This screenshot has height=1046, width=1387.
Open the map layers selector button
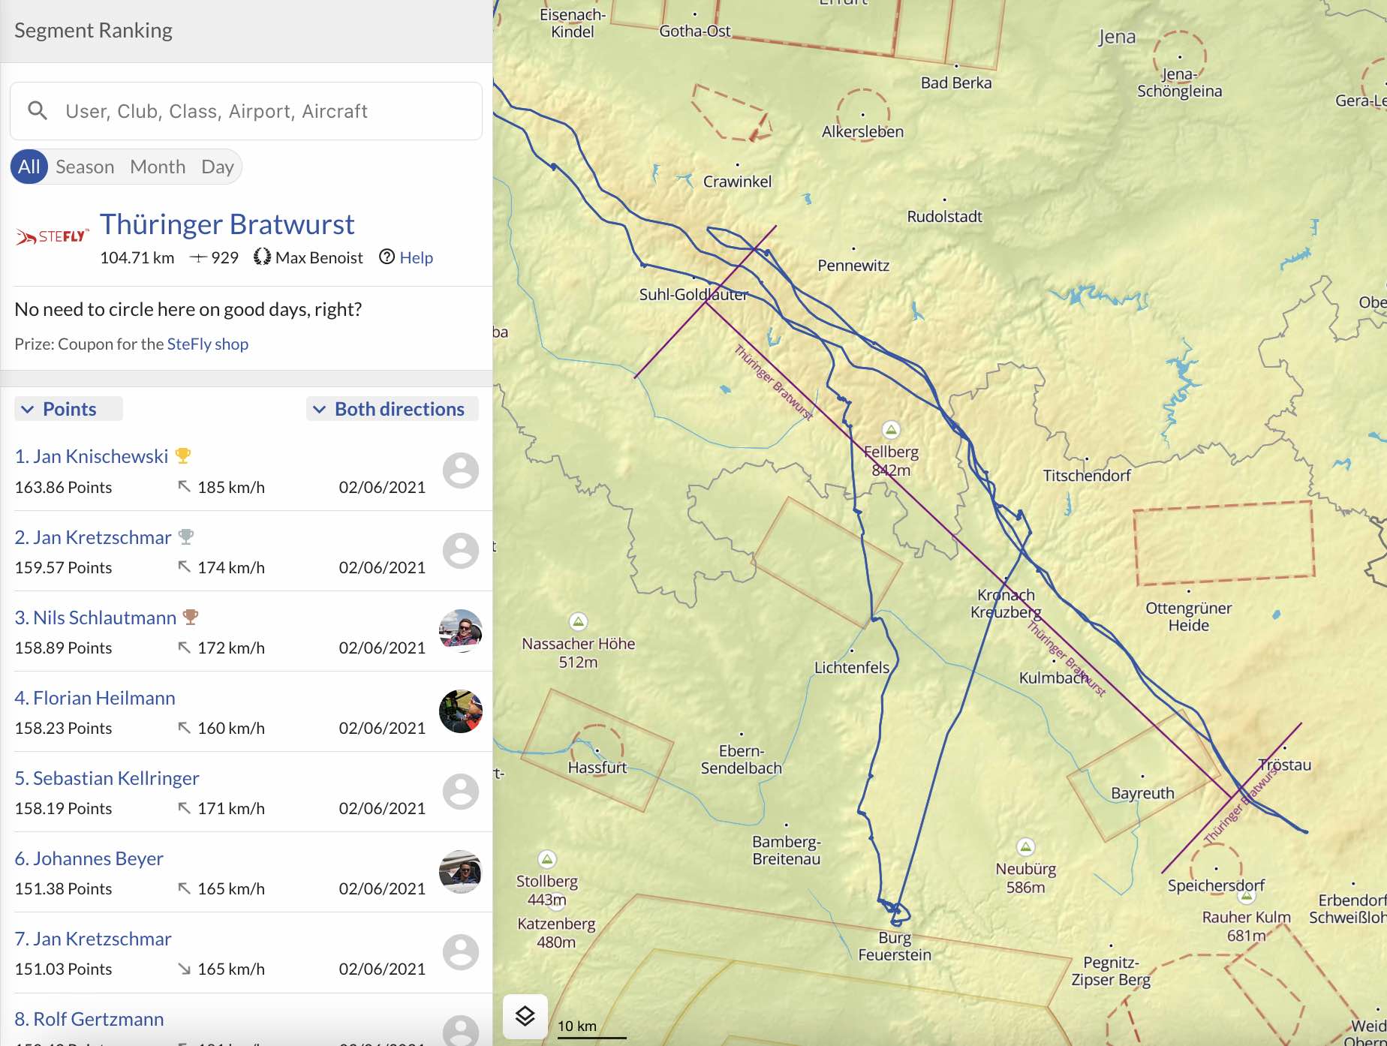coord(525,1017)
